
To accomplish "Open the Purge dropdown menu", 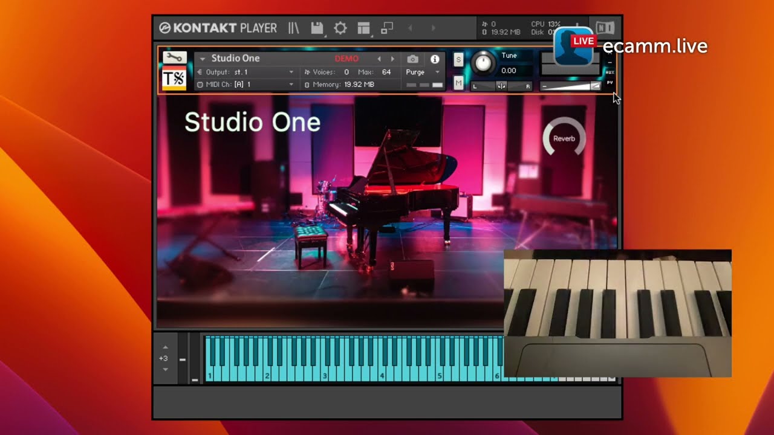I will (423, 72).
